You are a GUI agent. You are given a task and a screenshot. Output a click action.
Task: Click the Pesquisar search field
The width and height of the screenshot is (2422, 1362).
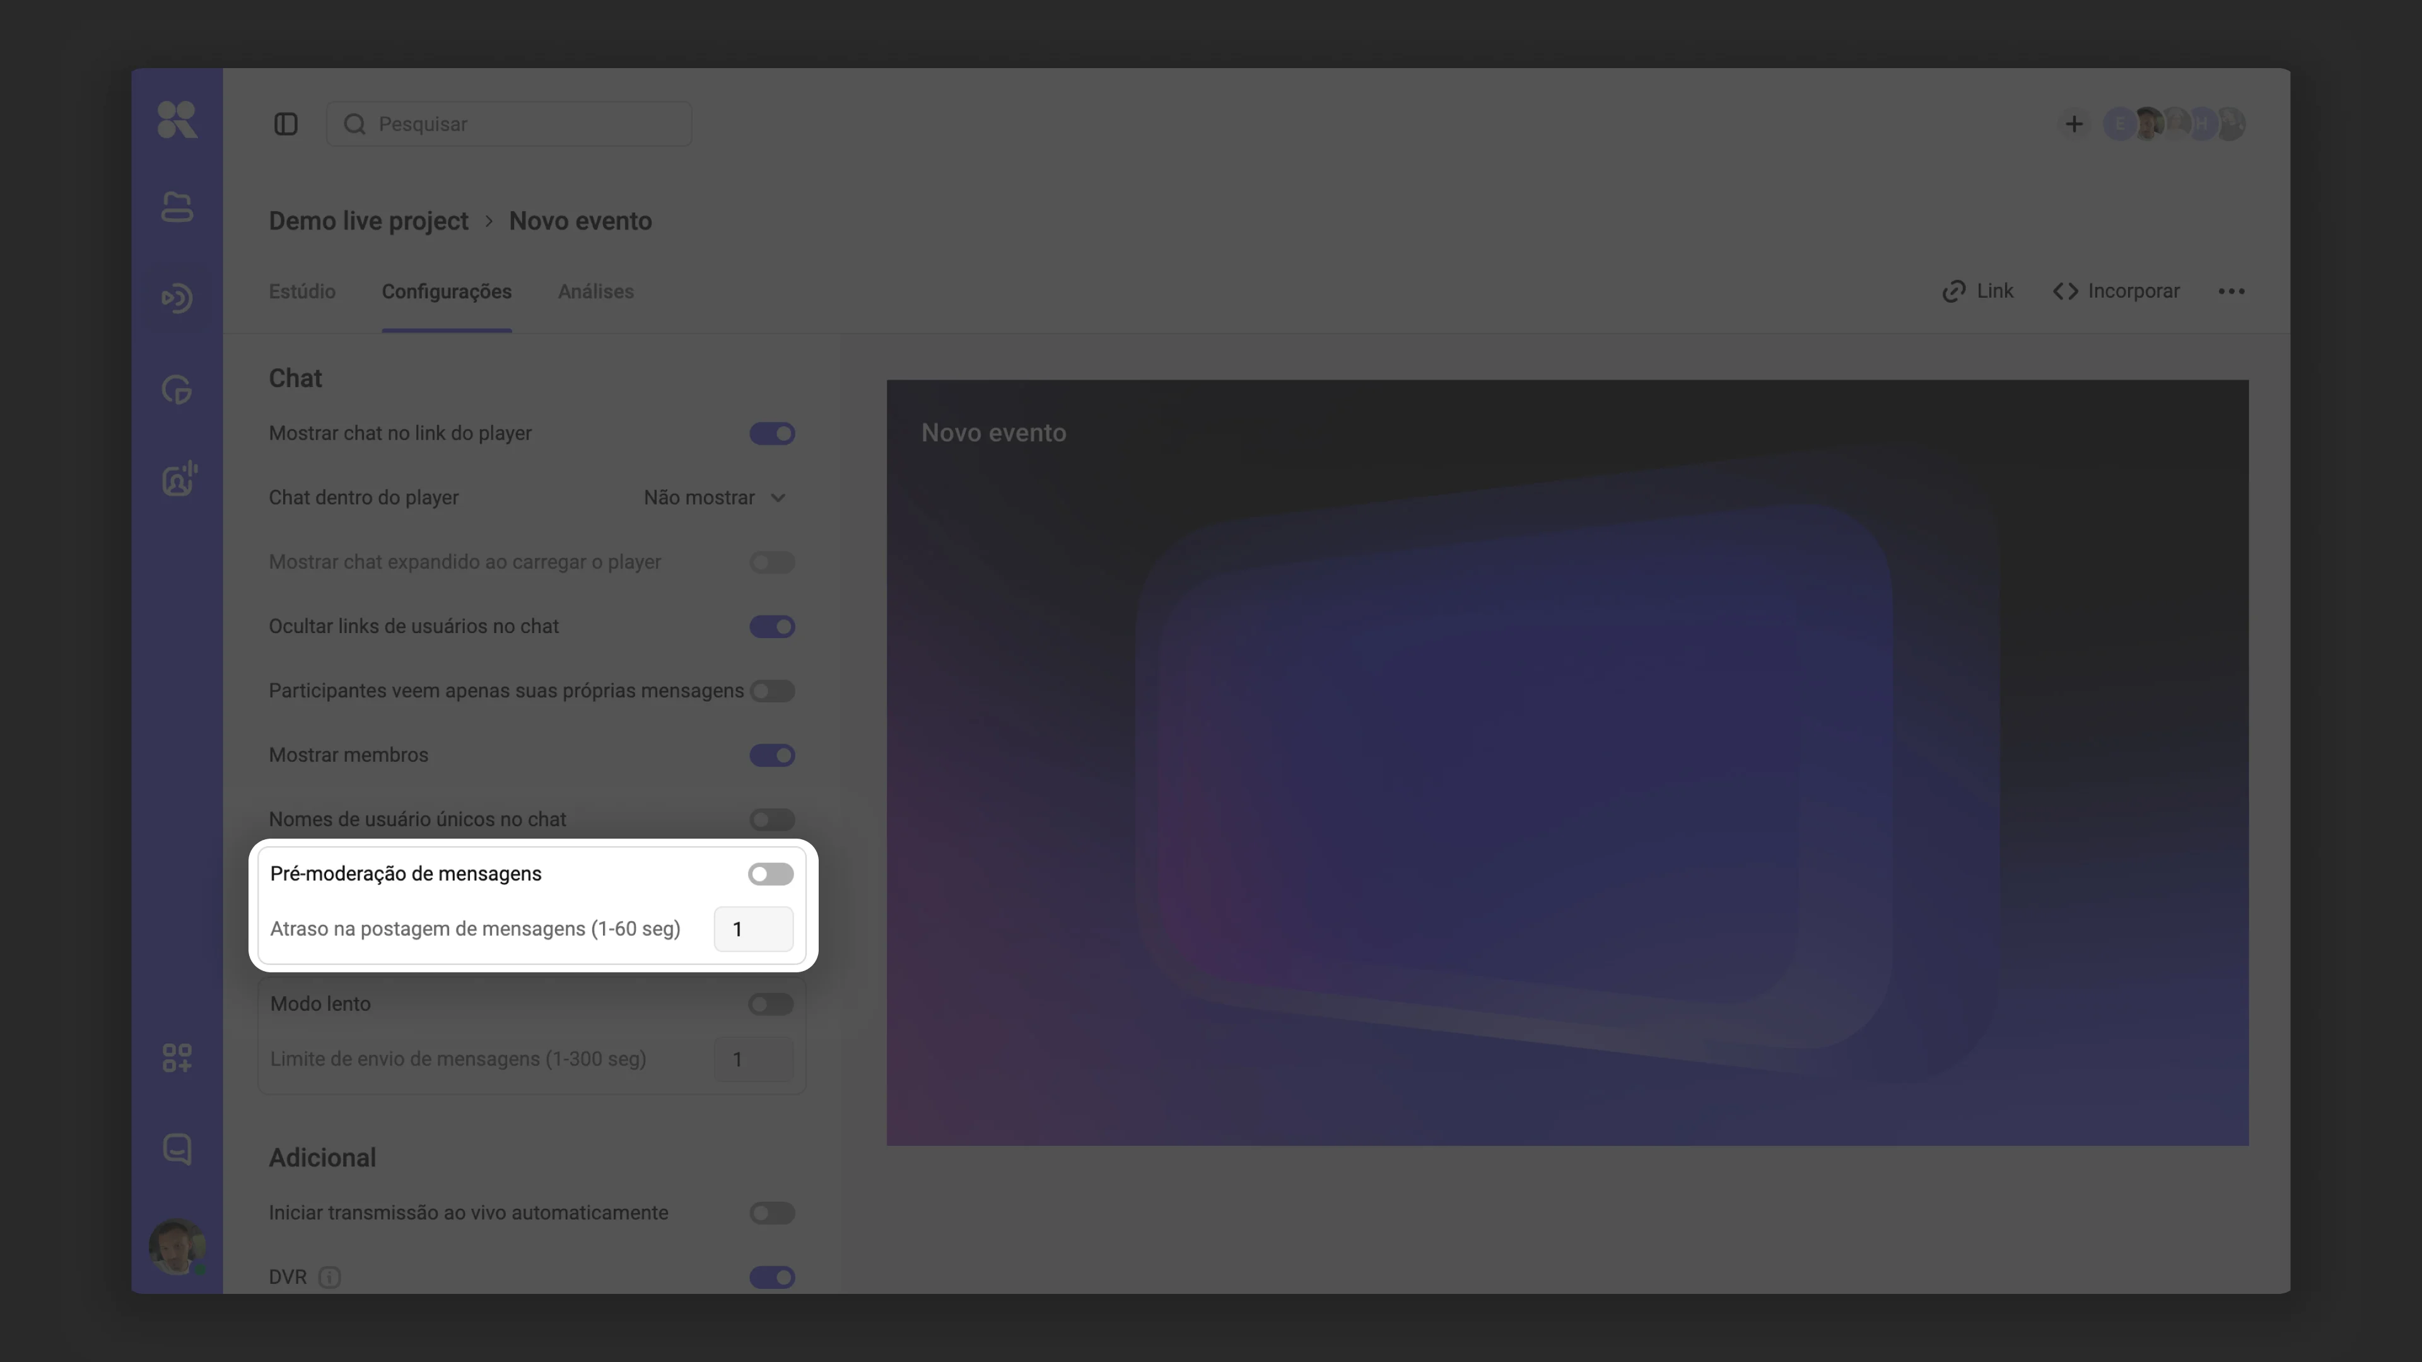click(508, 124)
